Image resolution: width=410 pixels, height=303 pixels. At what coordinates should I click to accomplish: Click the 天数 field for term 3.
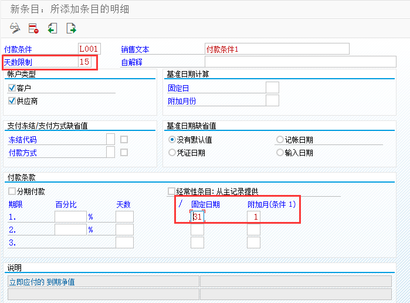(x=124, y=243)
